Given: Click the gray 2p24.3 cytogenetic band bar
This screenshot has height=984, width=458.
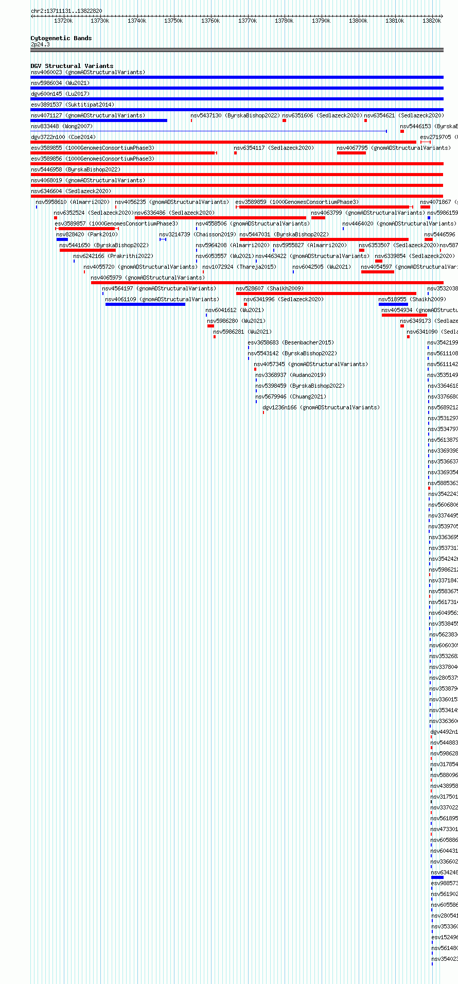Looking at the screenshot, I should pyautogui.click(x=237, y=50).
